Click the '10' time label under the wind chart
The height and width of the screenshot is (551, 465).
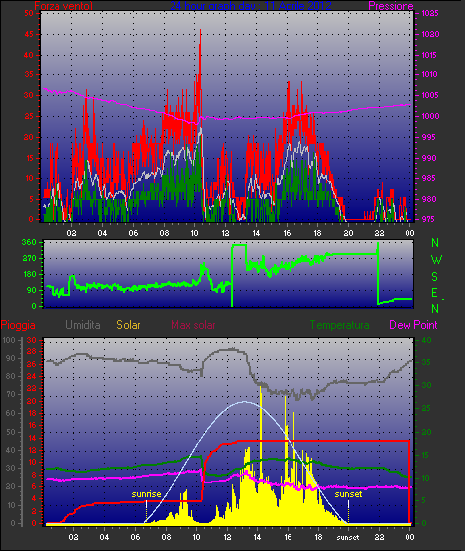pyautogui.click(x=194, y=233)
